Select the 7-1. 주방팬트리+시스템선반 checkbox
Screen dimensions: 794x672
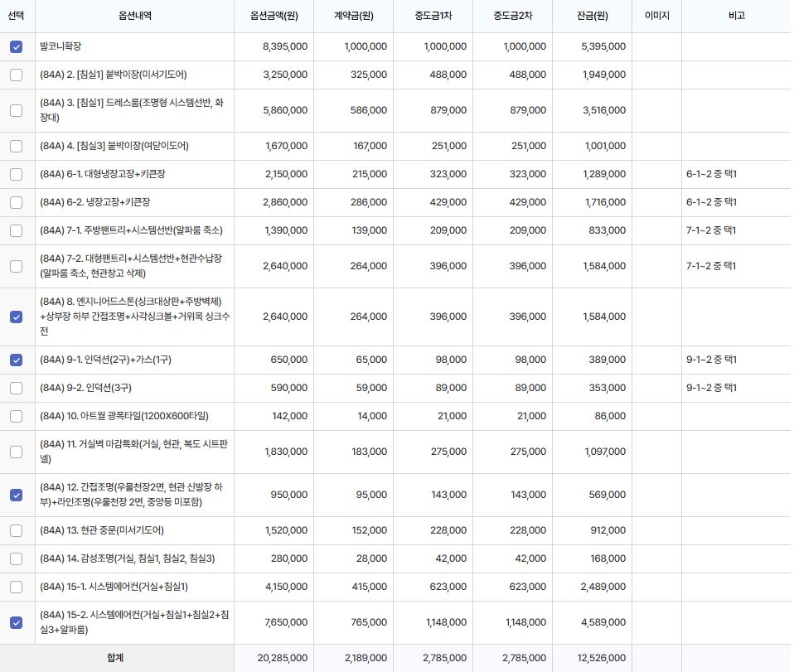[x=17, y=230]
